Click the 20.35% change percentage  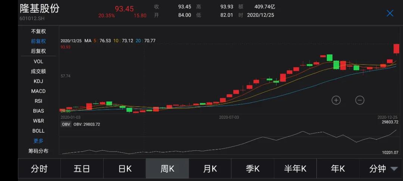coord(106,16)
